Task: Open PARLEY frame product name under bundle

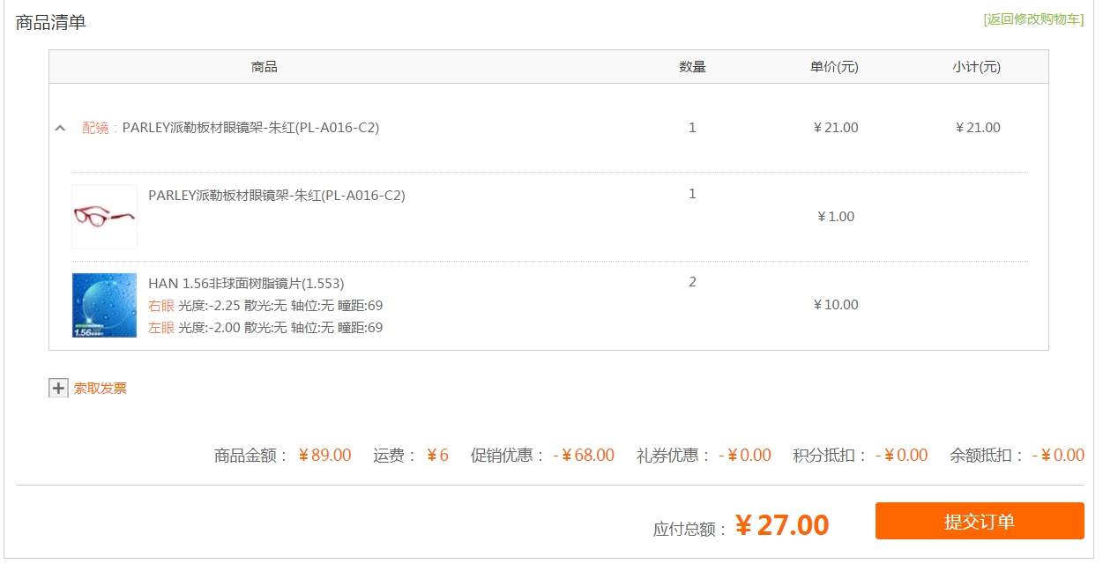Action: [277, 196]
